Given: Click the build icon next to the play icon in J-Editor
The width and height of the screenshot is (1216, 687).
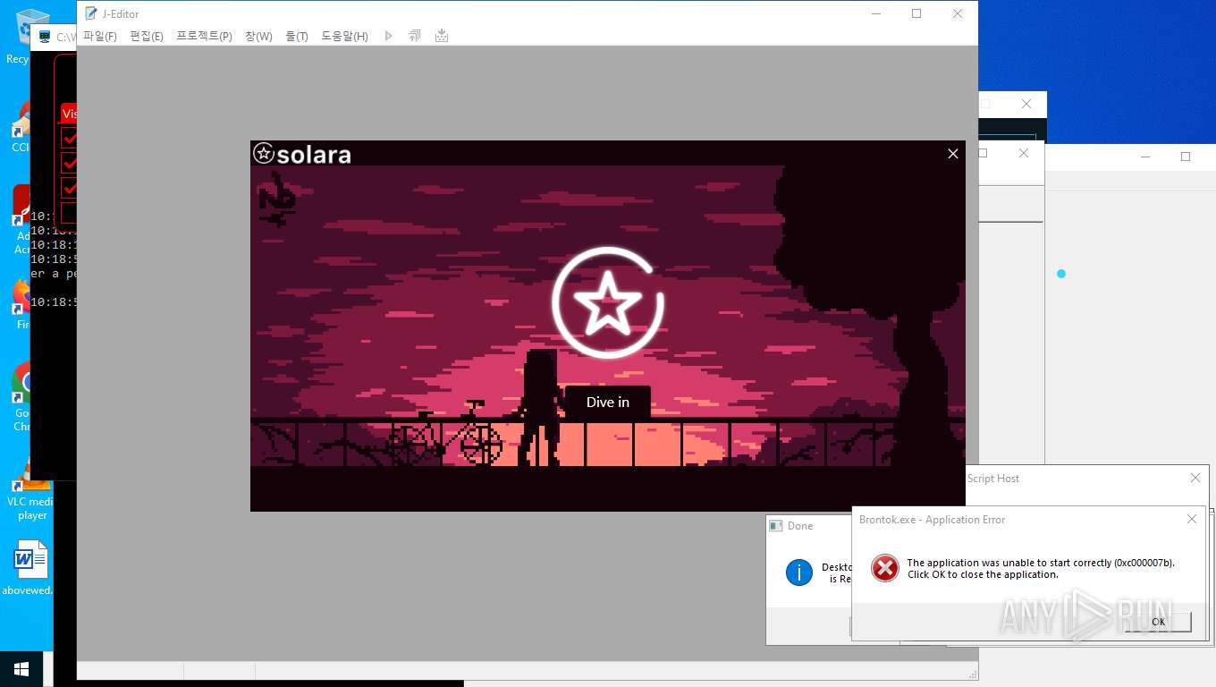Looking at the screenshot, I should 414,36.
